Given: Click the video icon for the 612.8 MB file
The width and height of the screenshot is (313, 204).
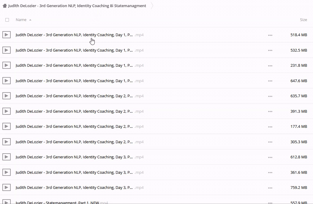Looking at the screenshot, I should 7,157.
